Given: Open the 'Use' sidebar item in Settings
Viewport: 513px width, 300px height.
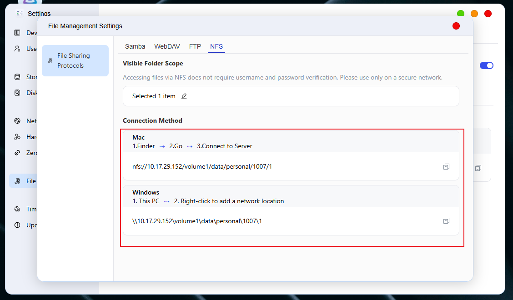Looking at the screenshot, I should 25,49.
